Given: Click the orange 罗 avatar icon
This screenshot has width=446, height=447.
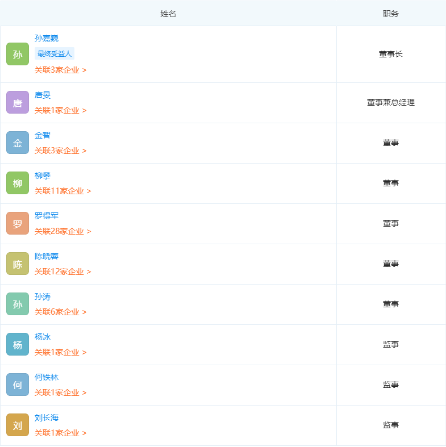Looking at the screenshot, I should (18, 224).
